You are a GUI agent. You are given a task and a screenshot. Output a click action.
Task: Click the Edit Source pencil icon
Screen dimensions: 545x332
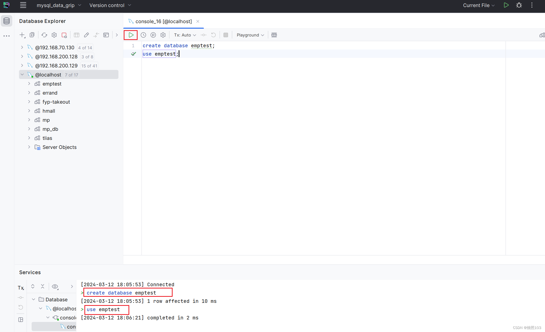pyautogui.click(x=86, y=35)
